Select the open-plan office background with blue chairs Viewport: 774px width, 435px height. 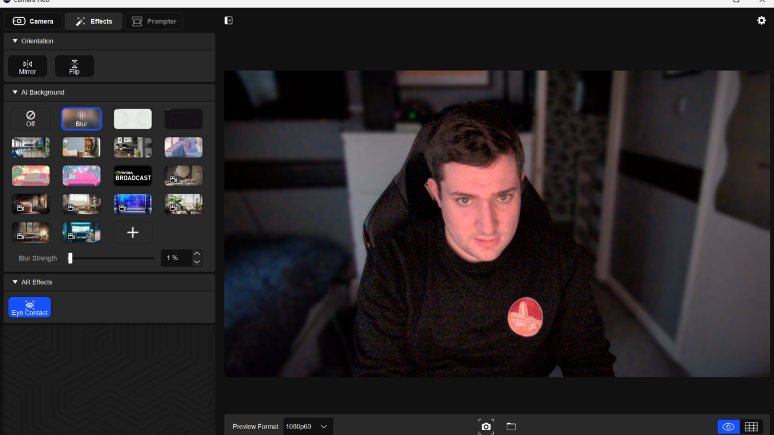pos(31,147)
